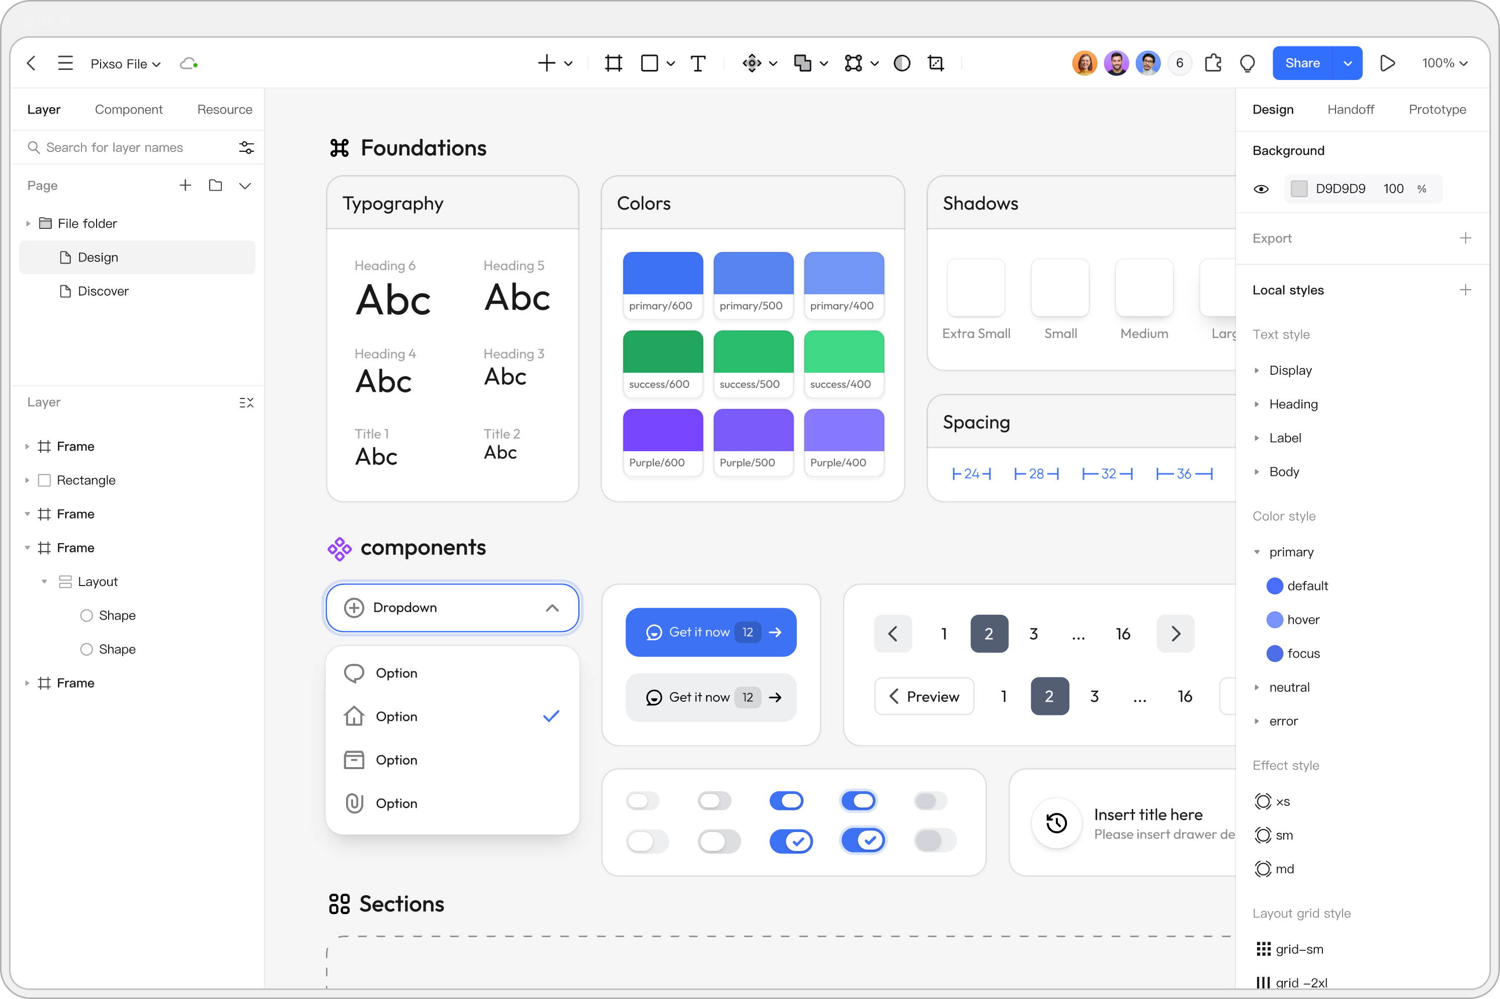The width and height of the screenshot is (1500, 999).
Task: Switch to the Component tab
Action: tap(129, 110)
